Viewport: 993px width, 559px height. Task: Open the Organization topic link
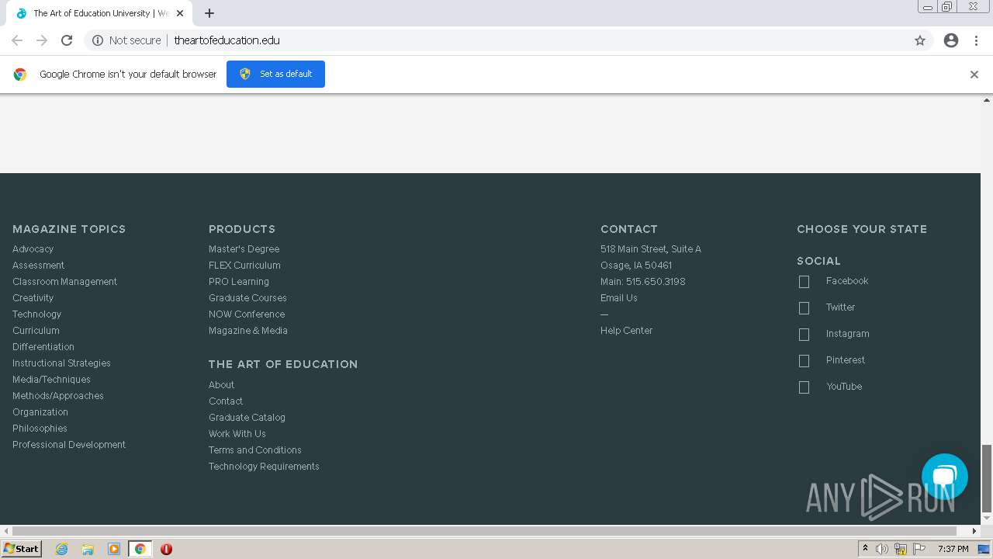[x=40, y=412]
